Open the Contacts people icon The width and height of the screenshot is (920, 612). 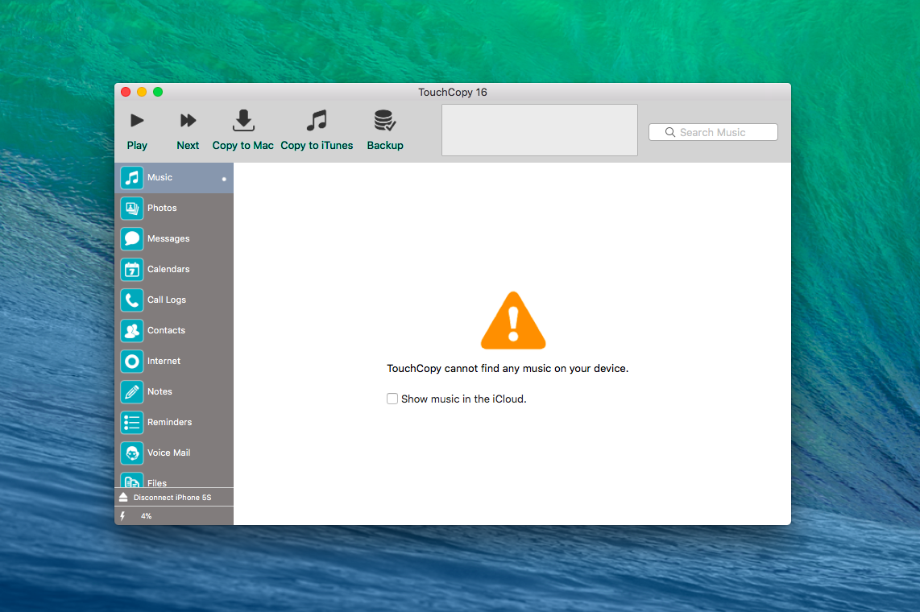point(132,331)
